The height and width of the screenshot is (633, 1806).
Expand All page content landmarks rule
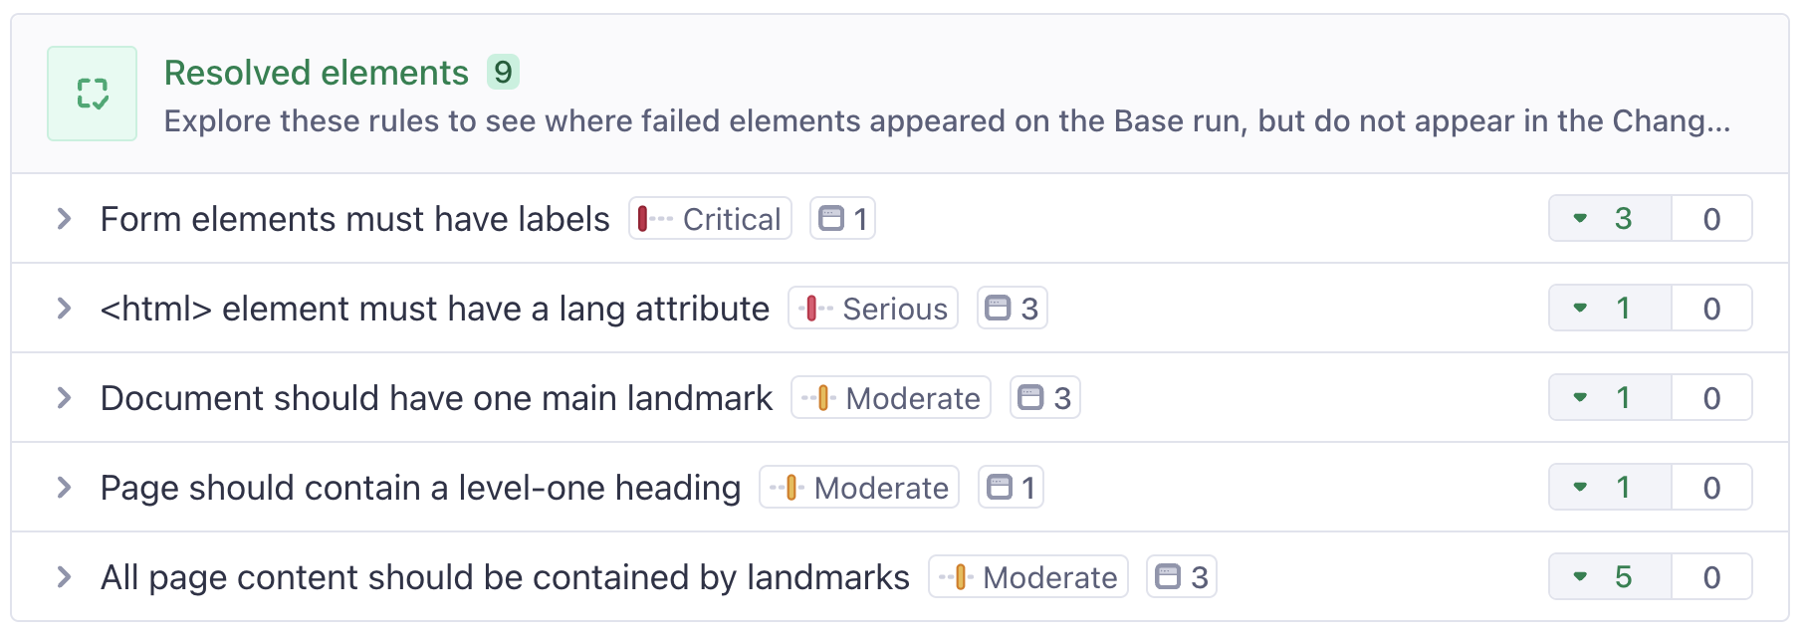(64, 576)
